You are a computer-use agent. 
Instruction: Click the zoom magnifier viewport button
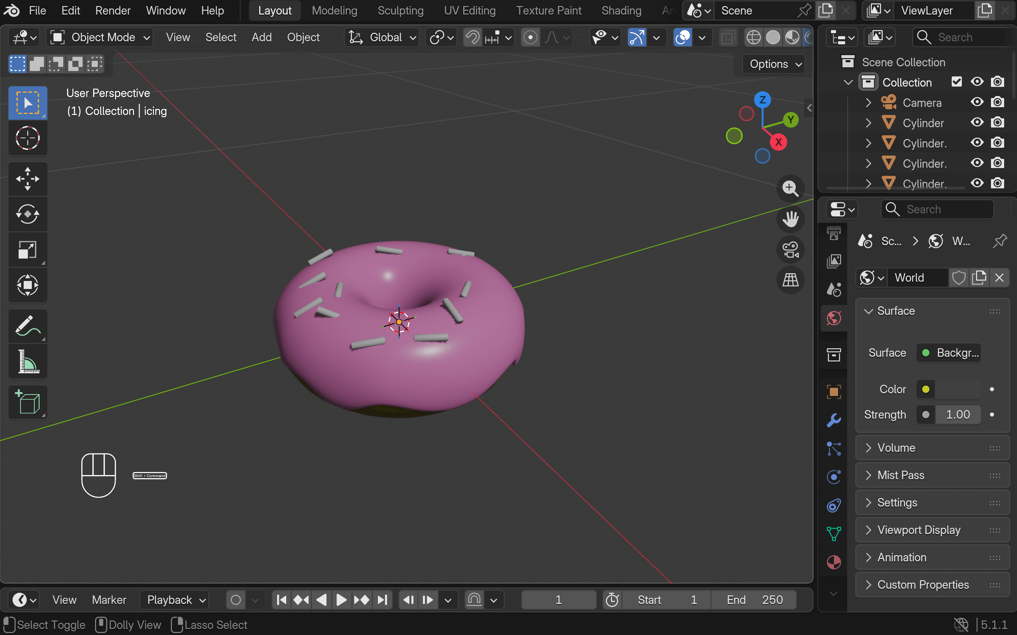click(790, 189)
